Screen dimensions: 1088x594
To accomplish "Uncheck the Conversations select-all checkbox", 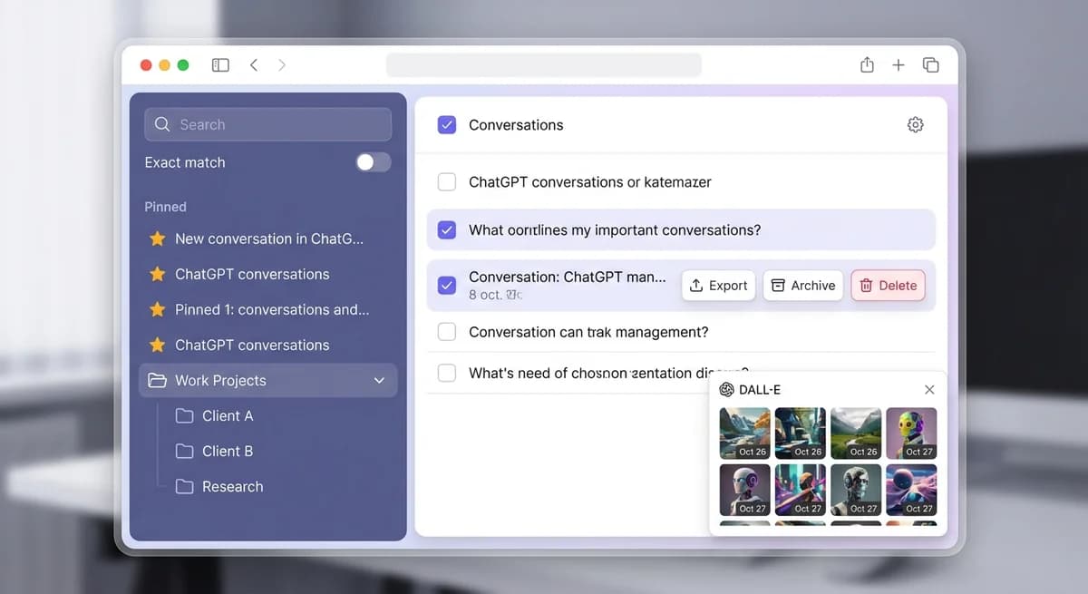I will click(x=447, y=125).
